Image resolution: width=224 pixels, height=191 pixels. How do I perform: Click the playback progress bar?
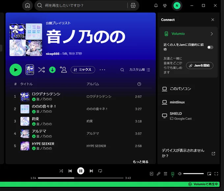click(81, 178)
